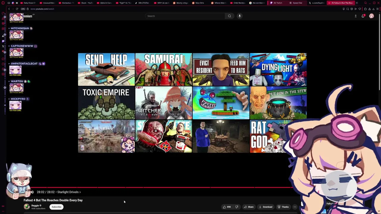Open the Stuck - YouTube tab
The width and height of the screenshot is (381, 214).
pos(85,3)
